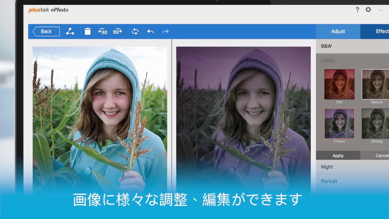
Task: Select the Hot LOMO thumbnail
Action: 339,84
